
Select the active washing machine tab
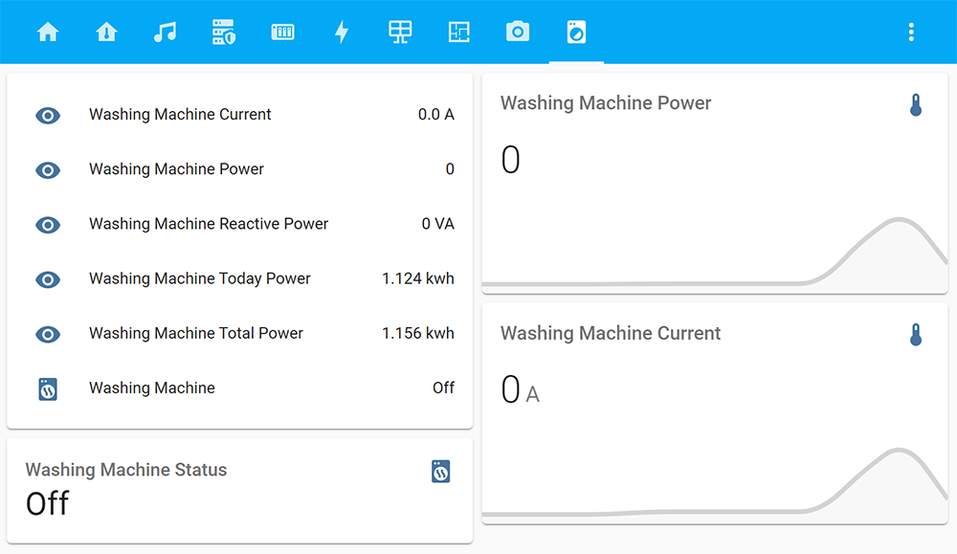coord(576,31)
